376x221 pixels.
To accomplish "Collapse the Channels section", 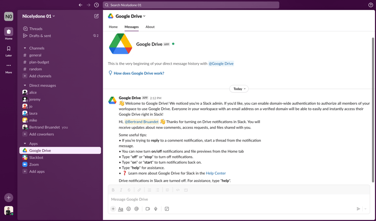I will (25, 48).
